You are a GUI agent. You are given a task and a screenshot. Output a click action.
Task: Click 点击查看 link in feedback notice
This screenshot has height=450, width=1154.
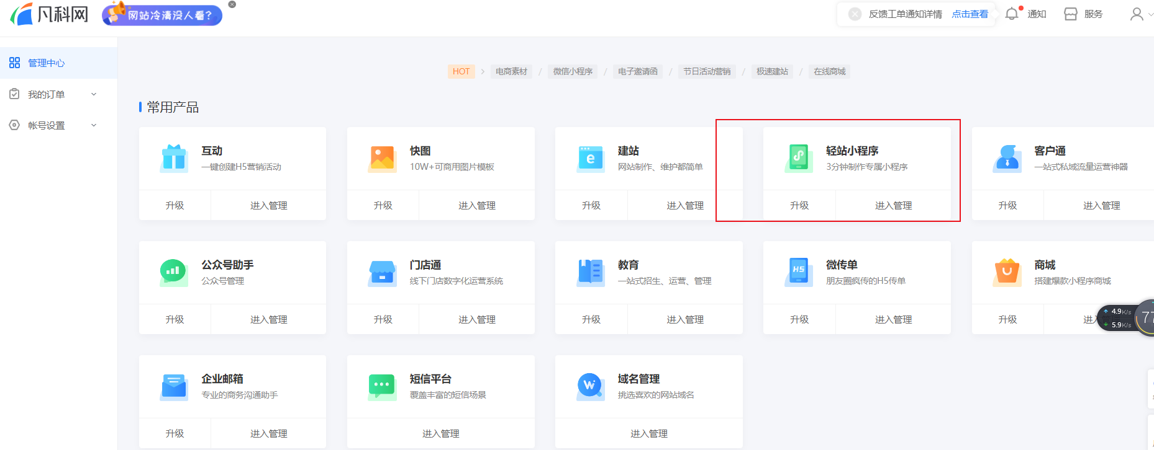[x=970, y=14]
